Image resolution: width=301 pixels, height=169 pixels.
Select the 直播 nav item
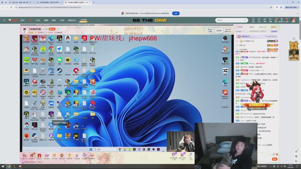[x=30, y=20]
